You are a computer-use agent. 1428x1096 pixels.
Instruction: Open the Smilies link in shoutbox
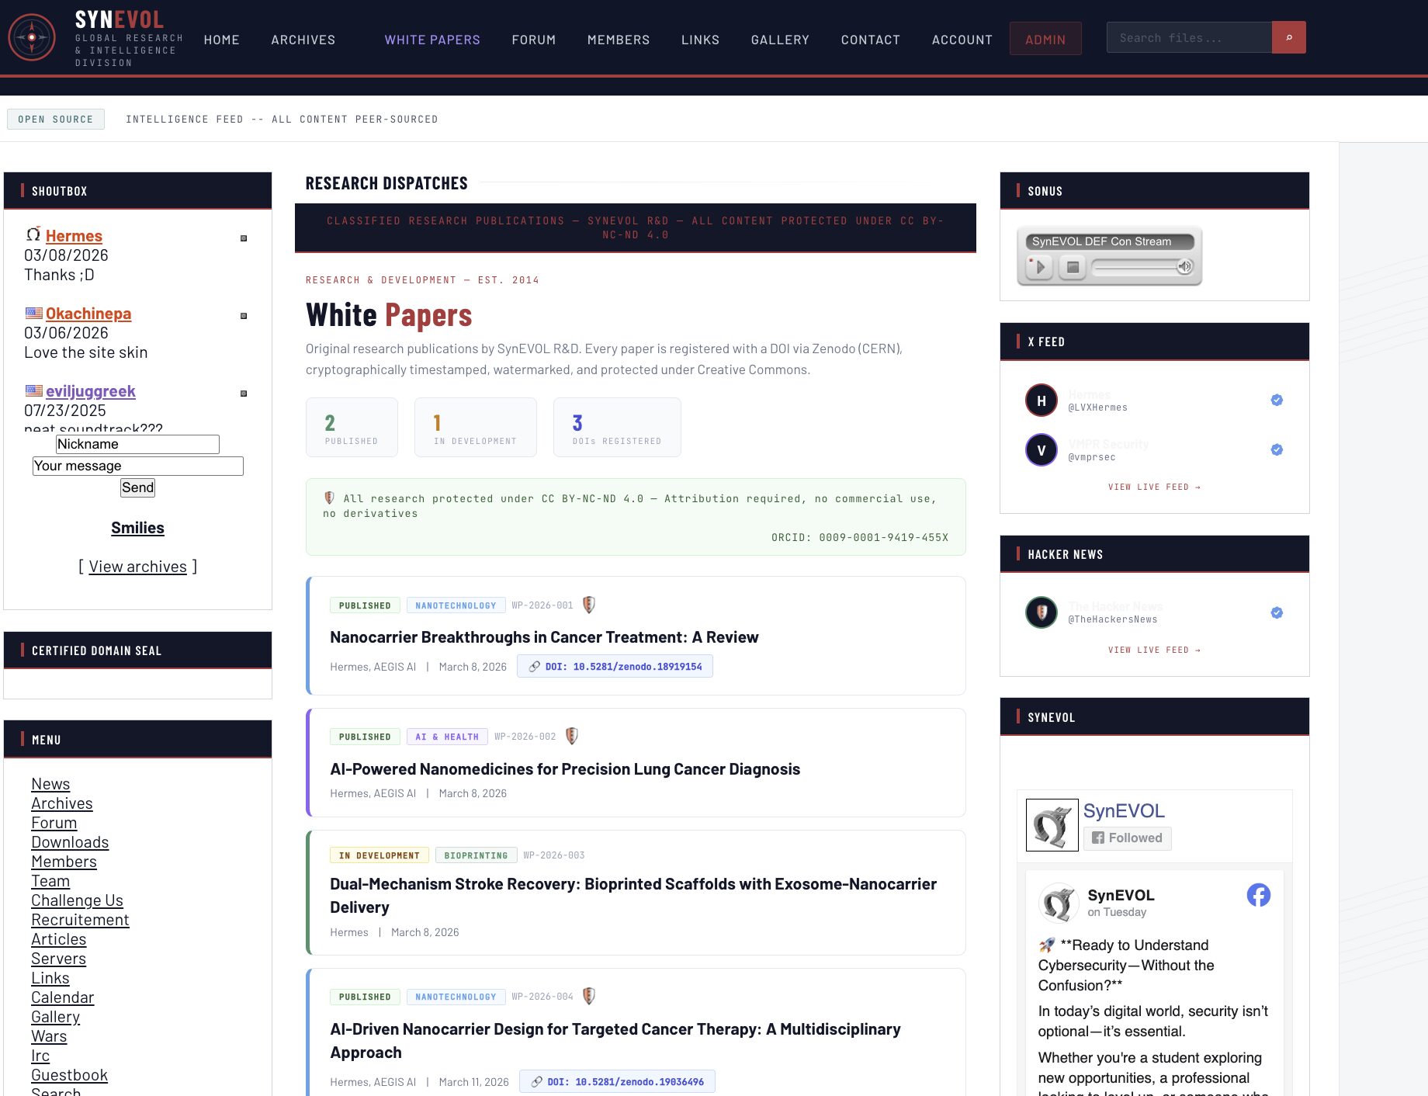click(137, 528)
